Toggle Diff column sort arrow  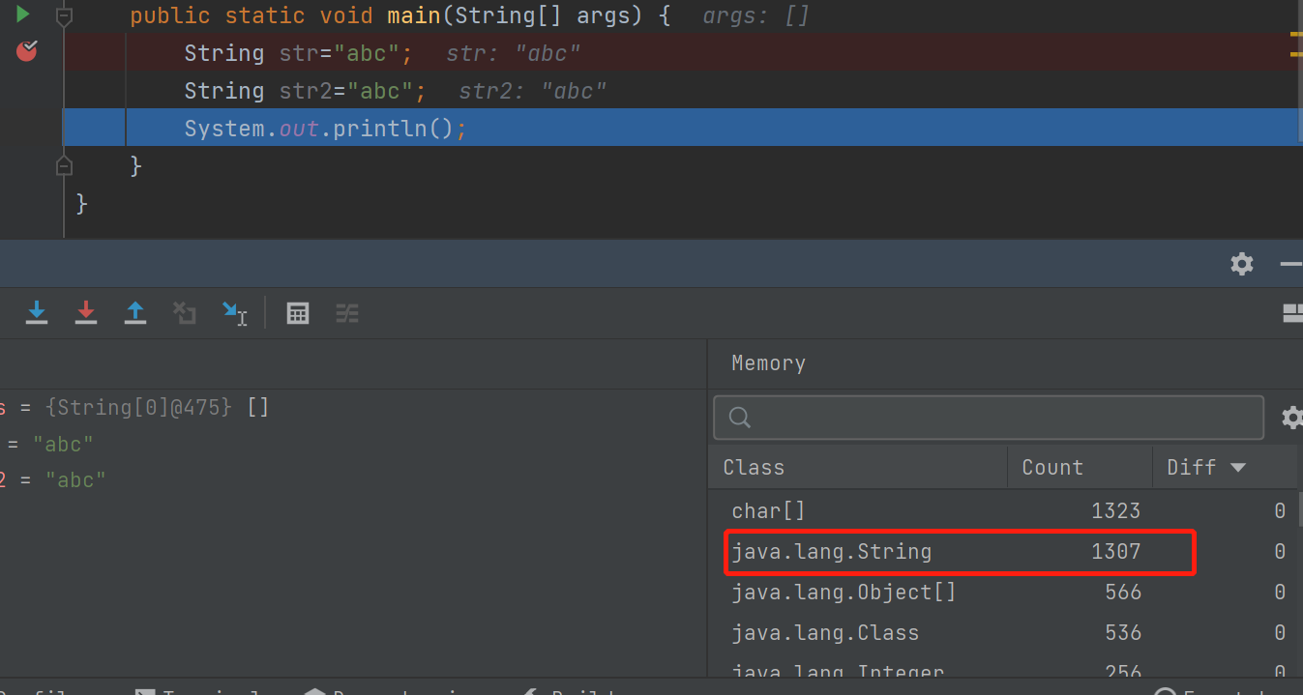(x=1237, y=468)
